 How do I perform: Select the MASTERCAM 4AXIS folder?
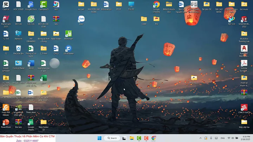(x=94, y=7)
